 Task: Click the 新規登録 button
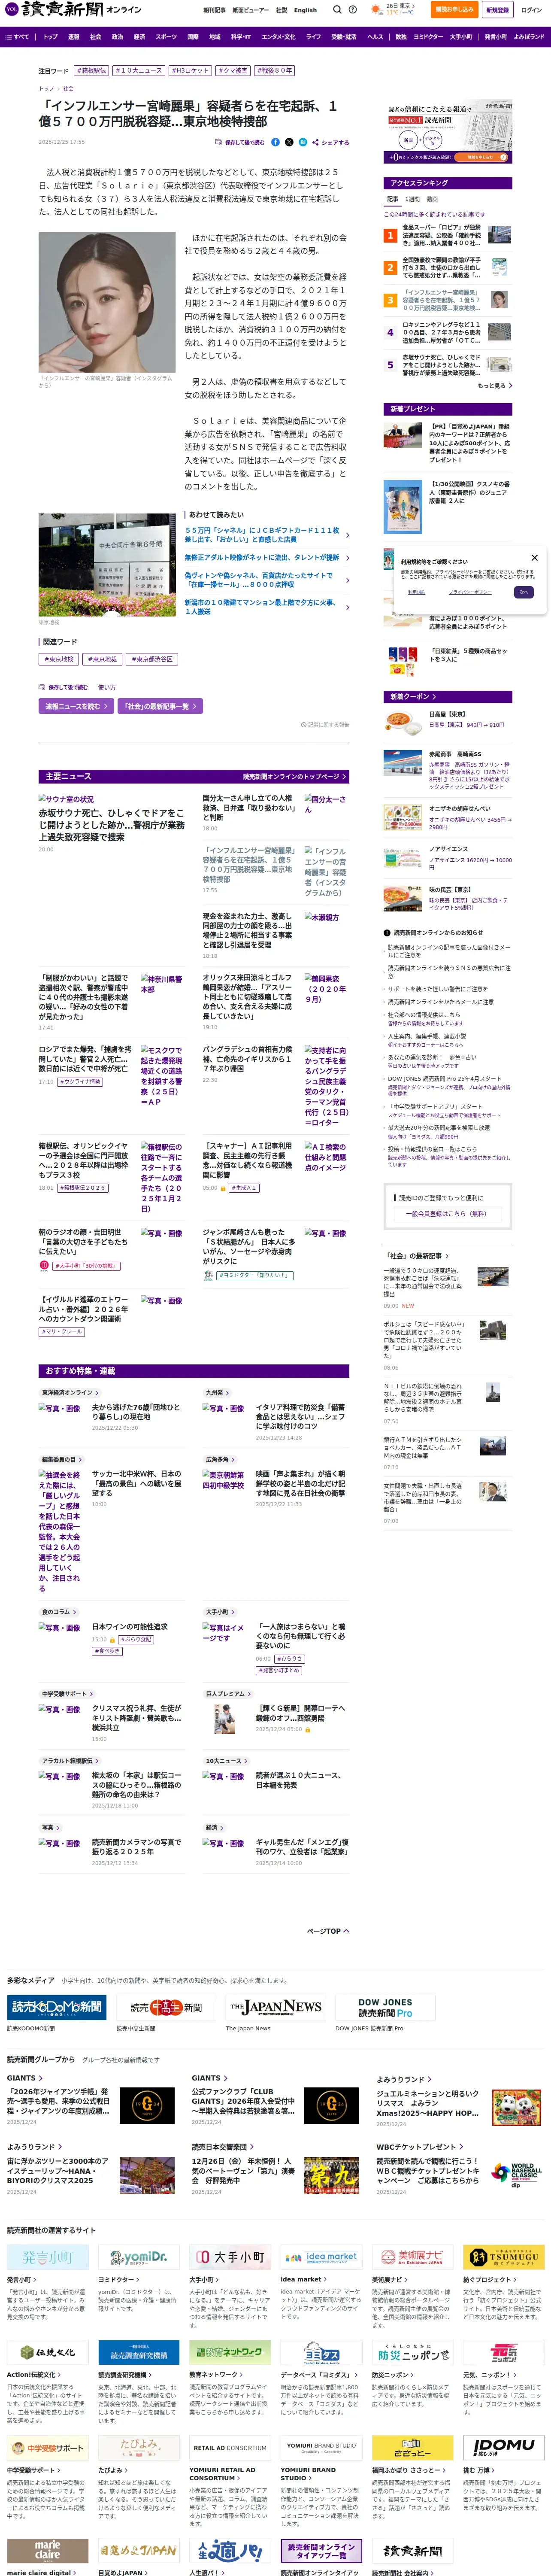pos(497,9)
